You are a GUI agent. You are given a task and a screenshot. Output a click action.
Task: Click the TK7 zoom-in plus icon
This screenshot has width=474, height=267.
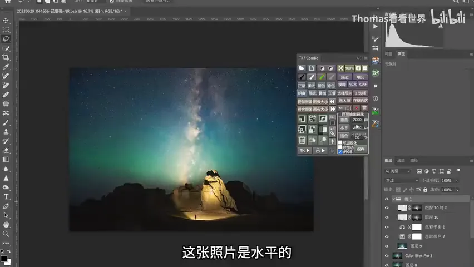pyautogui.click(x=358, y=68)
